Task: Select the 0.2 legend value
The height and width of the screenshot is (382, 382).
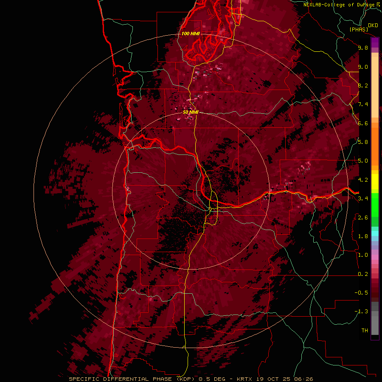Action: click(x=363, y=274)
